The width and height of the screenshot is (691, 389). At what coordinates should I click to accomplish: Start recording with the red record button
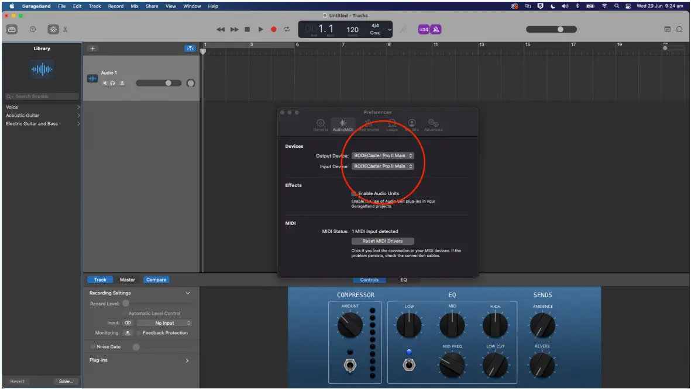pos(273,29)
